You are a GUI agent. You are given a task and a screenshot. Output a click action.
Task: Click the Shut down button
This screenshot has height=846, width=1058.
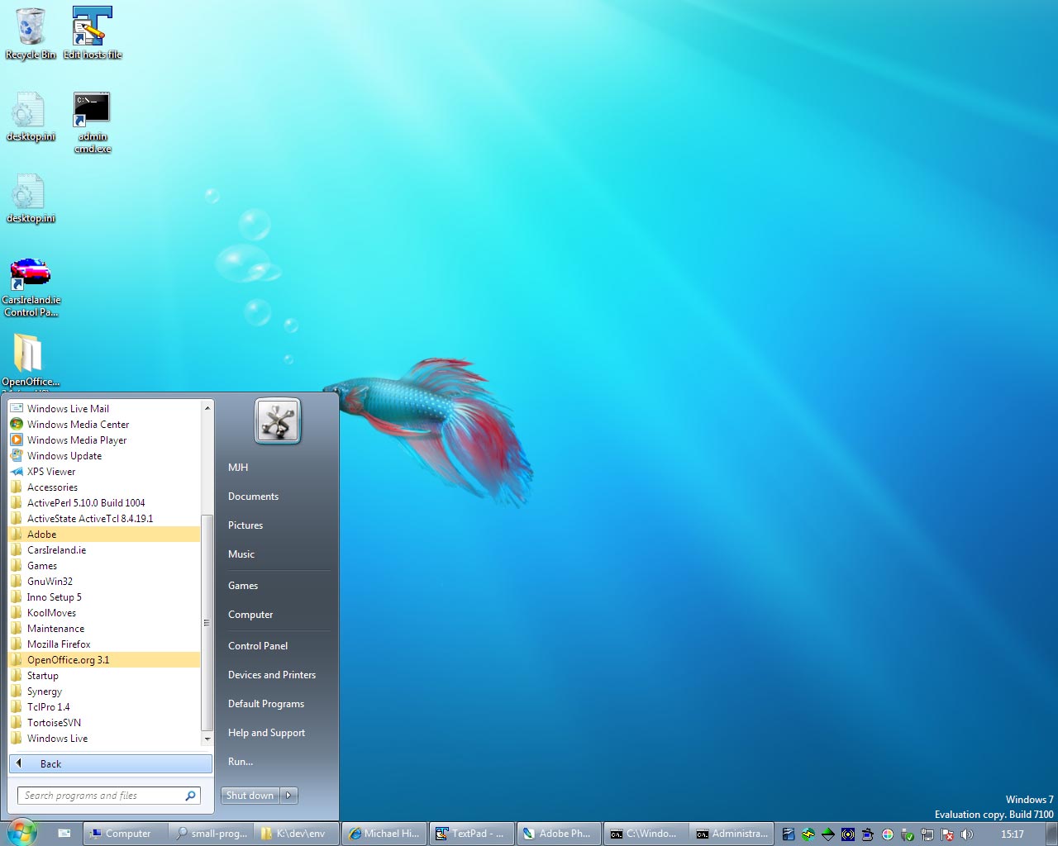(x=250, y=796)
